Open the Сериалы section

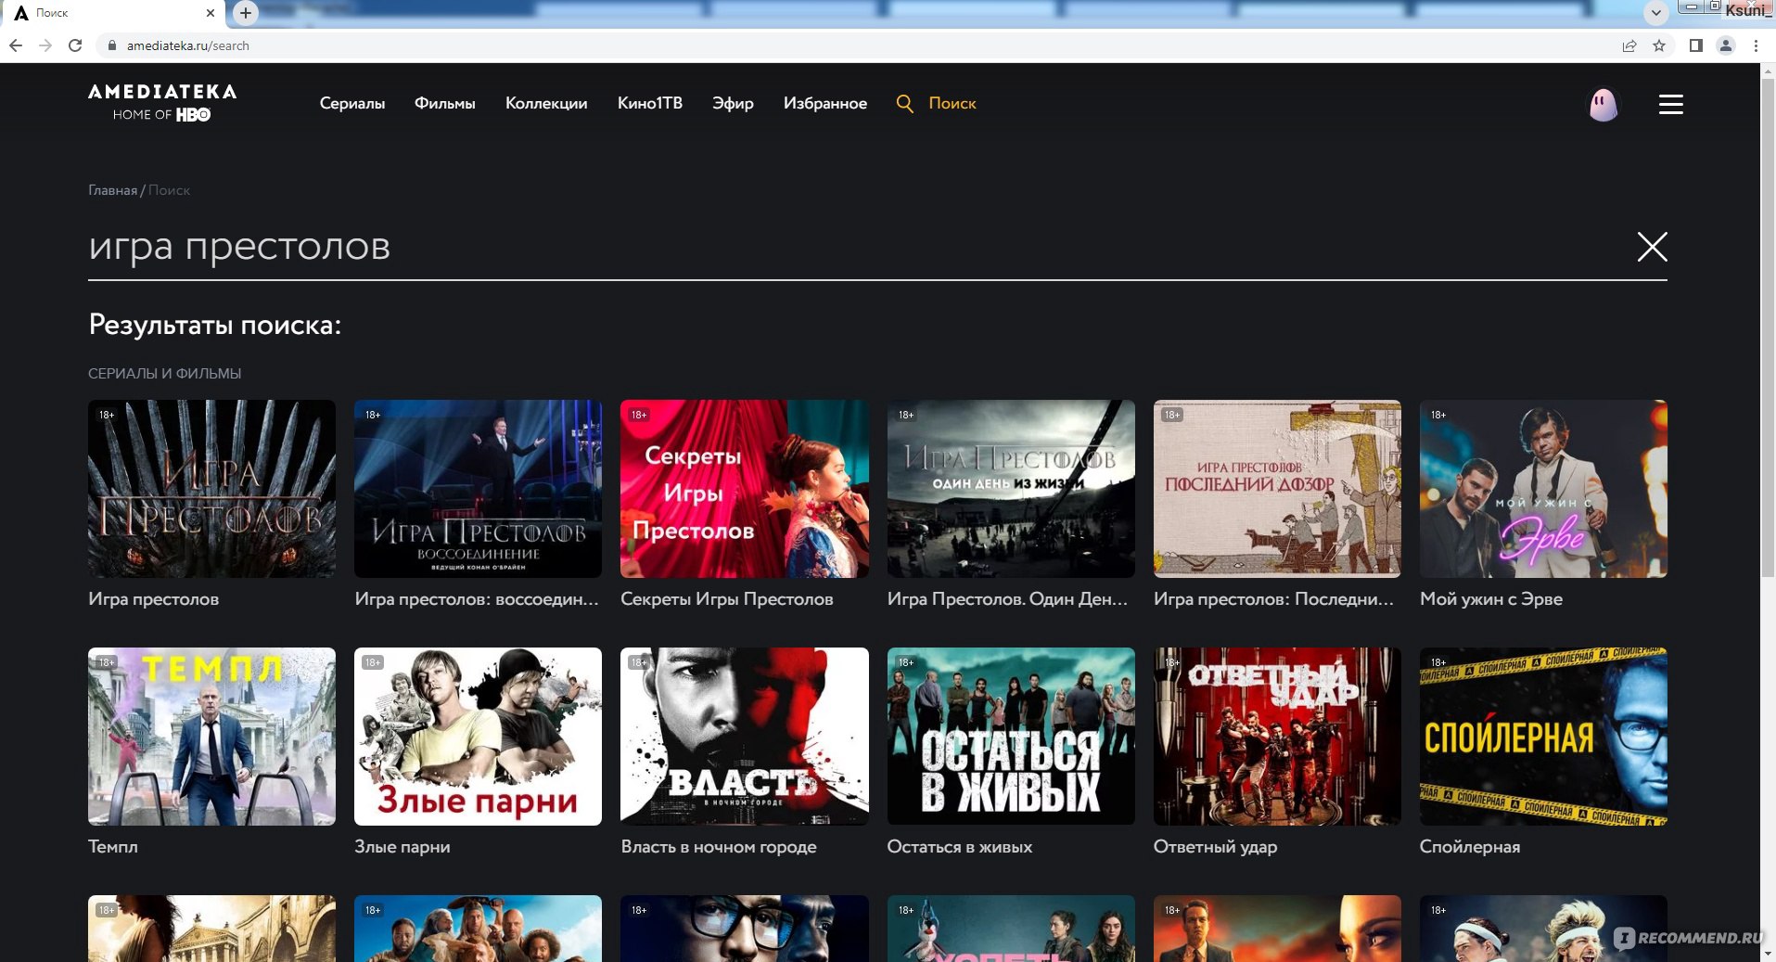pos(352,103)
